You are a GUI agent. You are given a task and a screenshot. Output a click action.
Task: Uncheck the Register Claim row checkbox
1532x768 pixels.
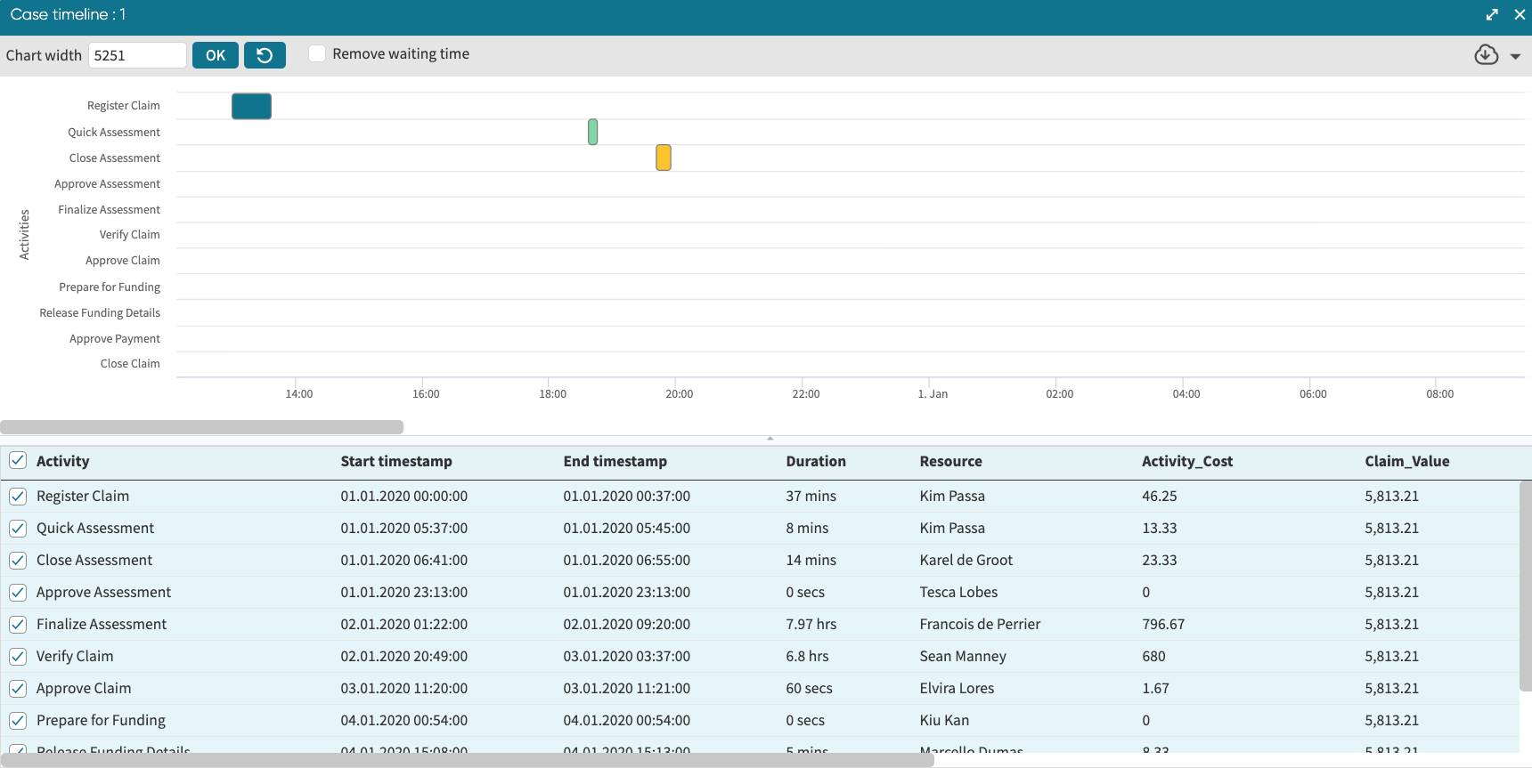coord(18,496)
